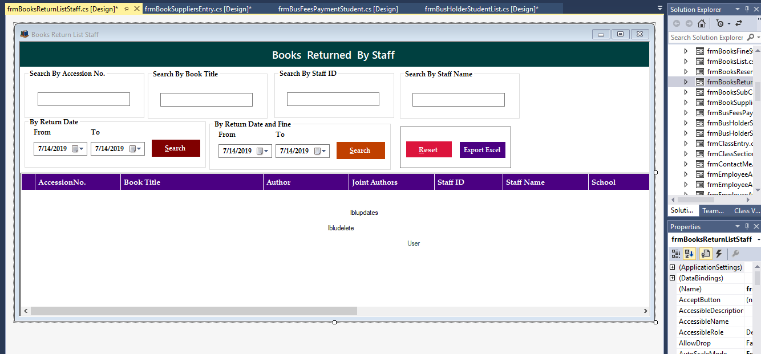This screenshot has height=354, width=761.
Task: Switch to frmBusHolderStudentList.cs [Design] tab
Action: (x=481, y=9)
